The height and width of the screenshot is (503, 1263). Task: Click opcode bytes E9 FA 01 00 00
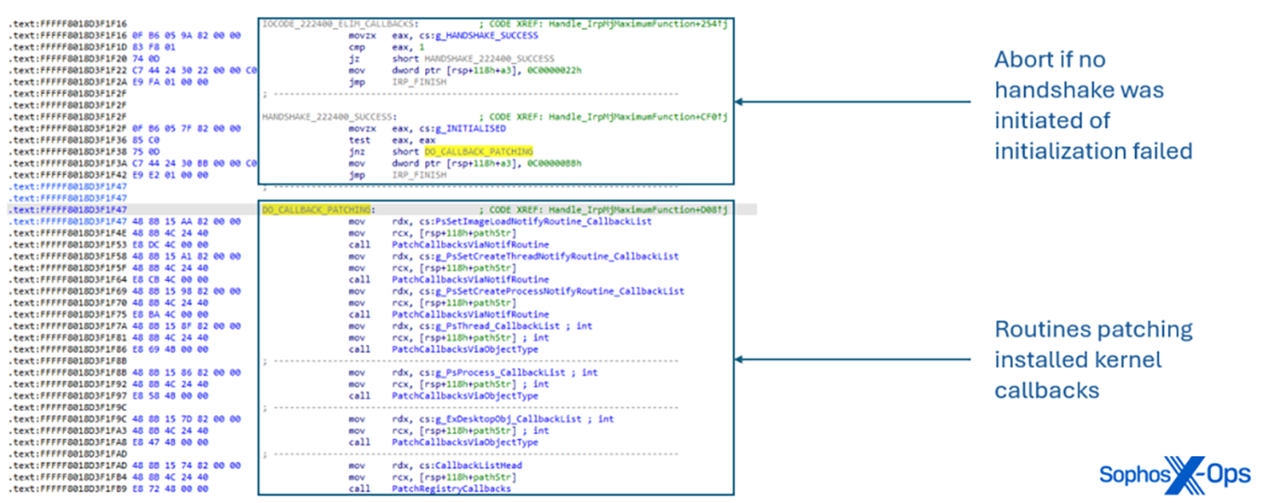click(x=170, y=81)
